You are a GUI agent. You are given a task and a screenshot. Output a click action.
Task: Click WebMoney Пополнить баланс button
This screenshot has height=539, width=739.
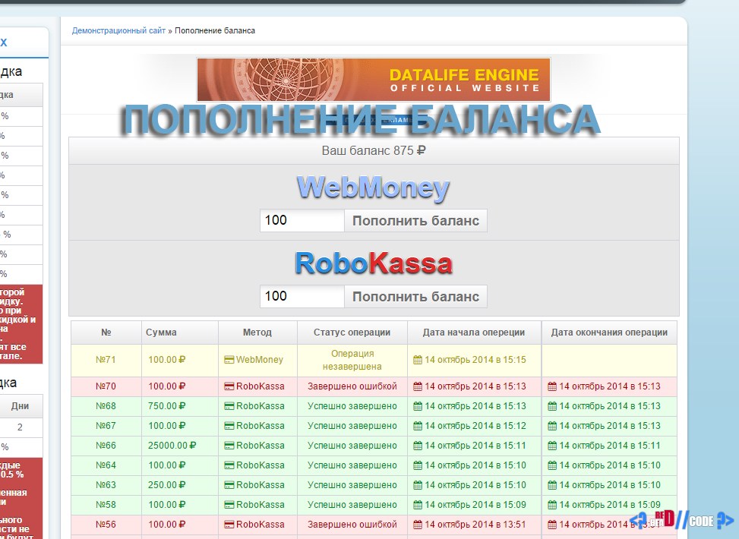(415, 220)
